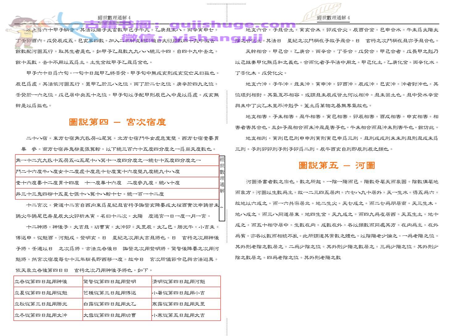The image size is (457, 336).
Task: Click the cell 驚蟄從第四日起用登明
Action: 117,282
